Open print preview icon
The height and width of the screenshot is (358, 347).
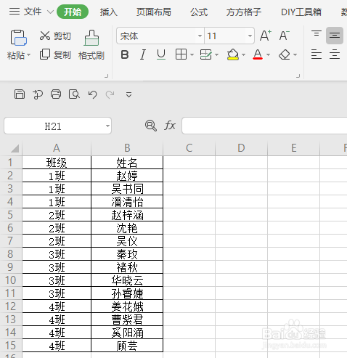[74, 94]
